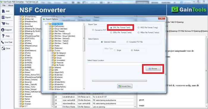Select (MiniView - Followup2) tree item
Image resolution: width=208 pixels, height=109 pixels.
point(62,34)
